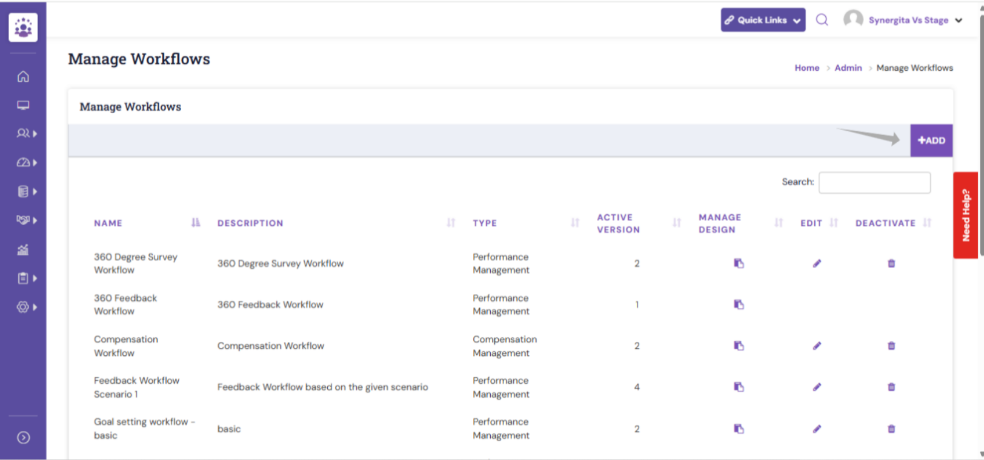Open the monitor dashboard sidebar icon
Image resolution: width=984 pixels, height=460 pixels.
click(23, 105)
